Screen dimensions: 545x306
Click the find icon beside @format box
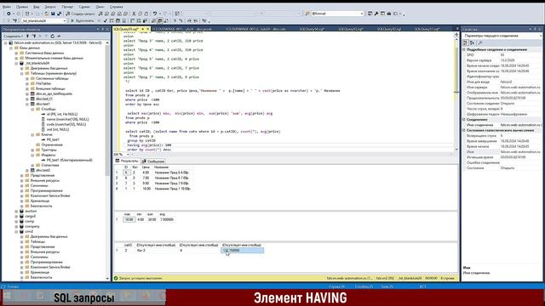pos(307,14)
